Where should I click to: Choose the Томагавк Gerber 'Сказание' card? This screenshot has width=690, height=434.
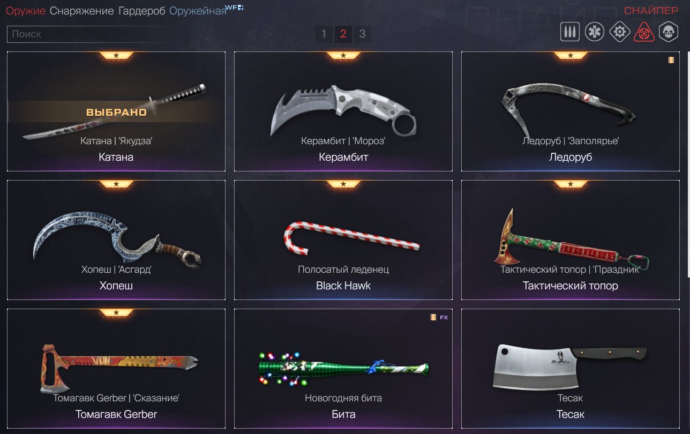[116, 369]
